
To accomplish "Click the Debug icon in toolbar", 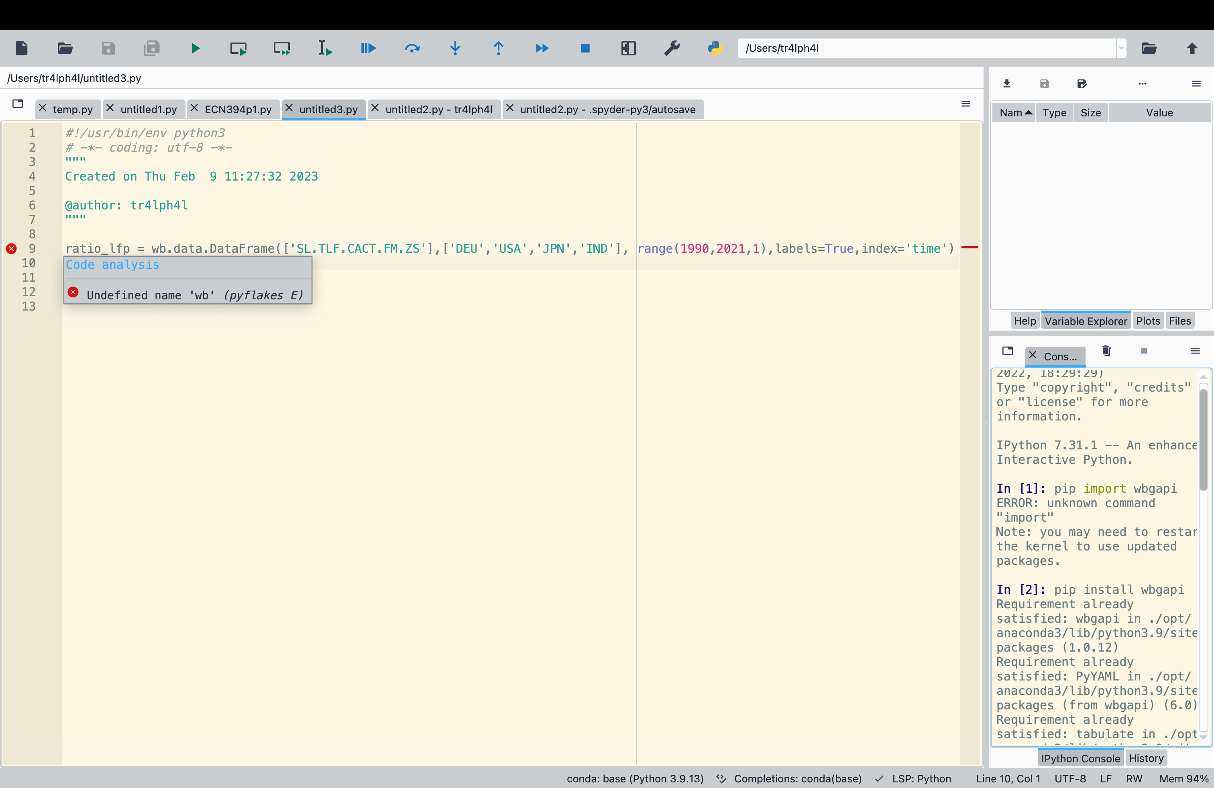I will coord(368,48).
